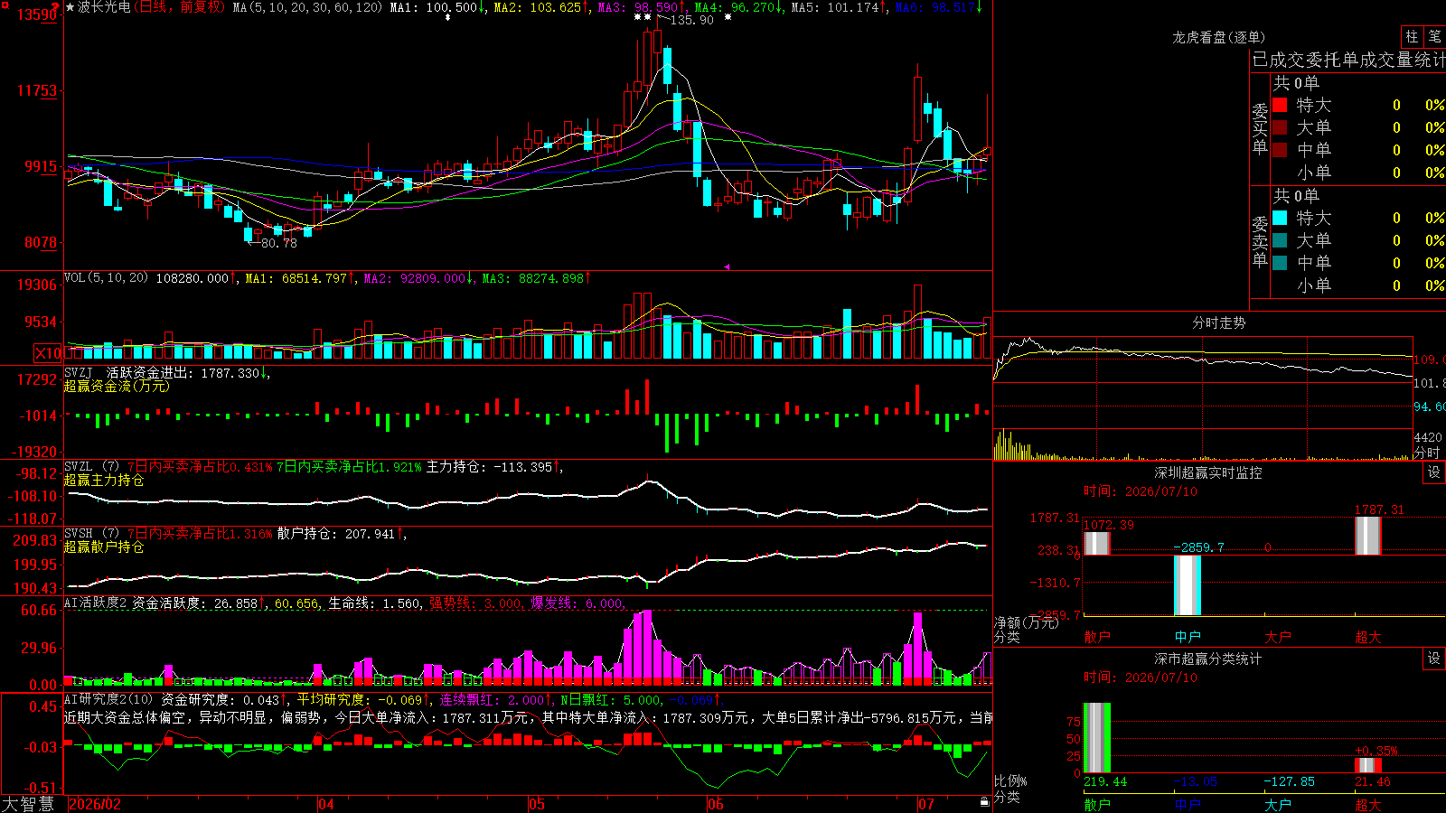Click the -2859.7 value over the 中户 bar

click(1198, 547)
